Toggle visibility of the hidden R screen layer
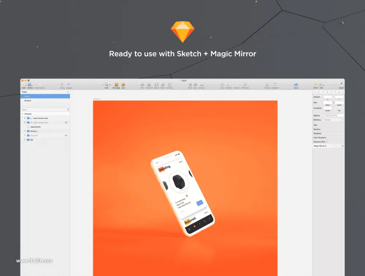The width and height of the screenshot is (365, 276). click(x=66, y=123)
